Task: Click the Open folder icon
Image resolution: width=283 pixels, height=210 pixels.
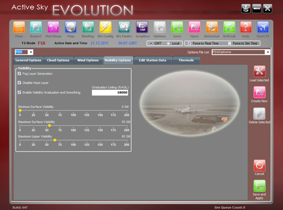Action: point(195,27)
